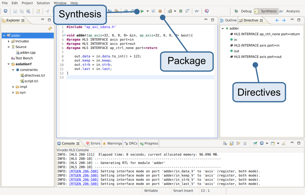Select the Scroll Lock icon in Console toolbar
The height and width of the screenshot is (195, 305).
pos(231,143)
